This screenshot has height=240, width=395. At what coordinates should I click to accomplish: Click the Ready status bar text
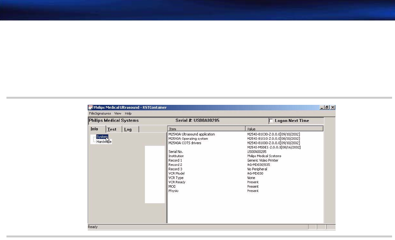pos(93,227)
